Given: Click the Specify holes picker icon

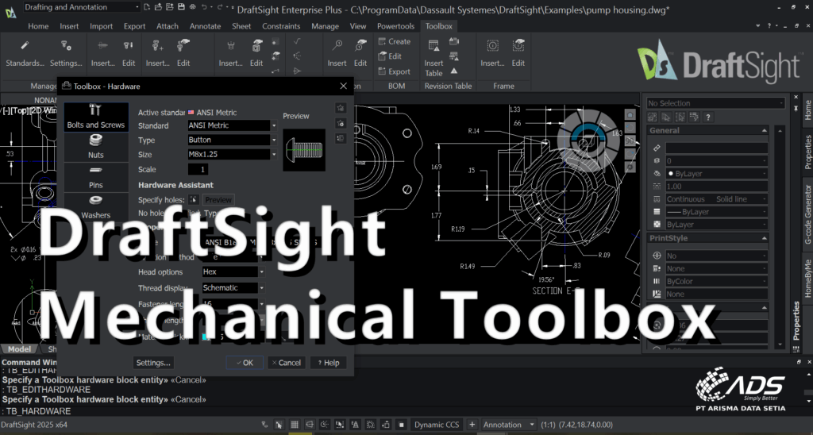Looking at the screenshot, I should pos(193,199).
